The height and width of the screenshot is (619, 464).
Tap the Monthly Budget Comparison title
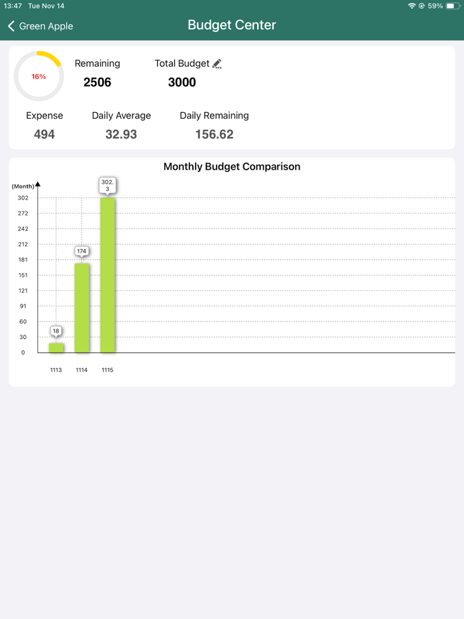232,166
